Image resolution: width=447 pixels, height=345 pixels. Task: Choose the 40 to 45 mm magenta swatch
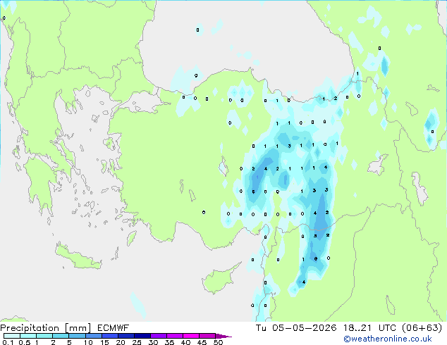[191, 336]
